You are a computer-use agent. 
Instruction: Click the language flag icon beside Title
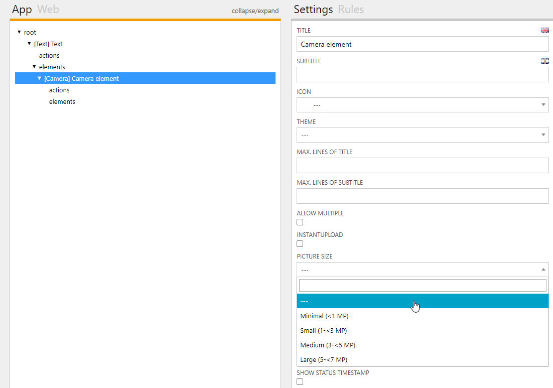pos(544,31)
